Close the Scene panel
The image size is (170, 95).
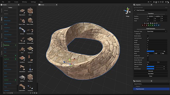(57, 5)
